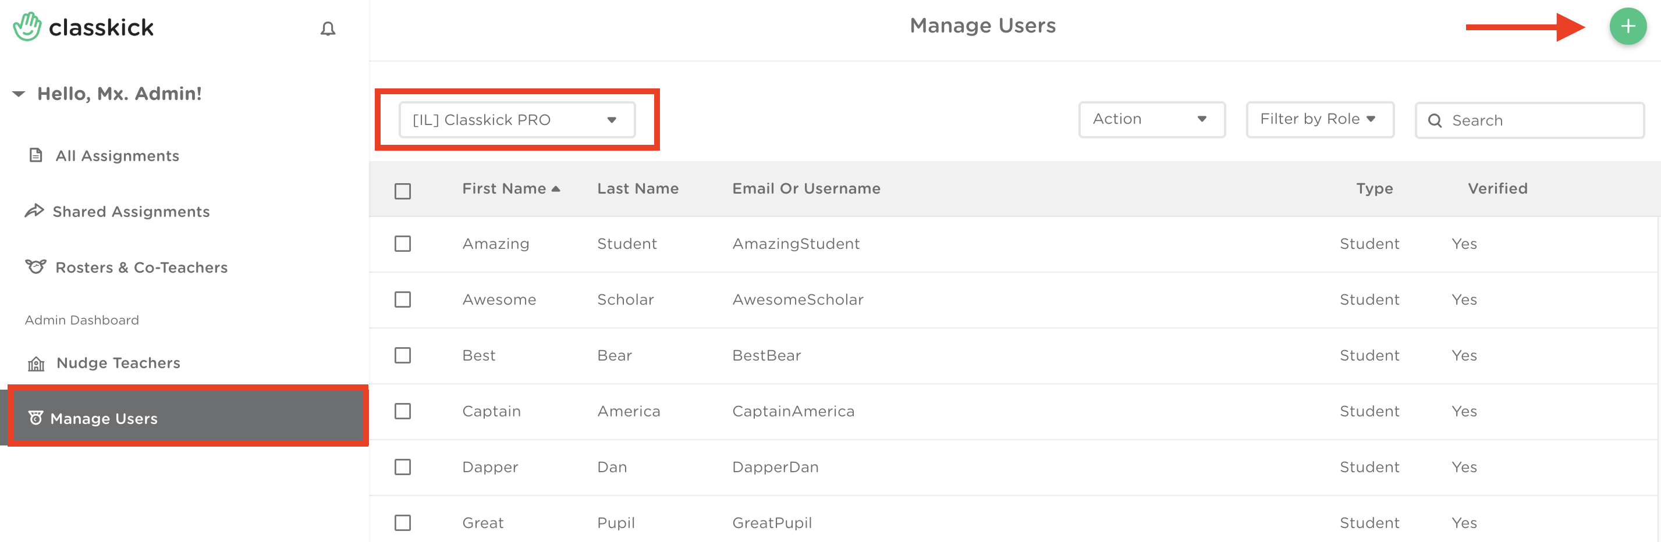The width and height of the screenshot is (1661, 542).
Task: Click into the Search users field
Action: (x=1541, y=120)
